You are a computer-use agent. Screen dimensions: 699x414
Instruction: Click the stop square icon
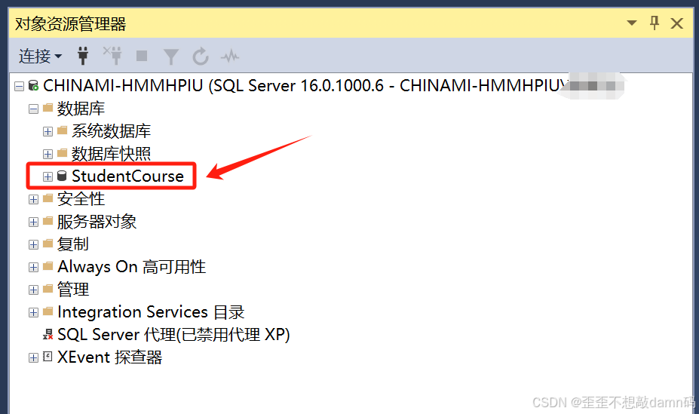pos(142,56)
